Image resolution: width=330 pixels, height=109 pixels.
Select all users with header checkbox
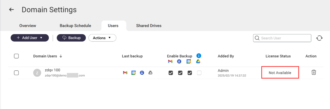tap(16, 56)
